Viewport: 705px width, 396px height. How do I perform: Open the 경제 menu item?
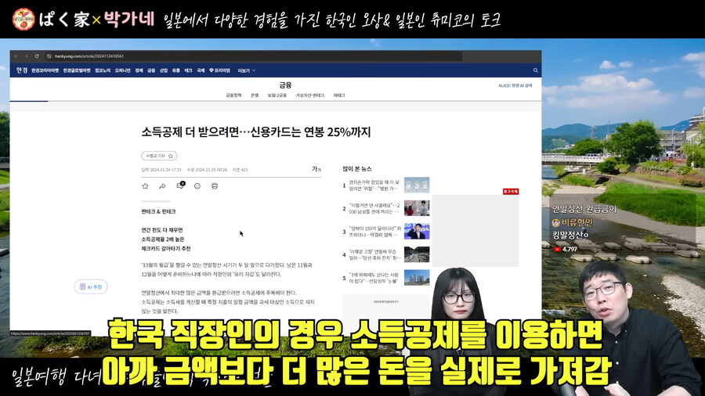[139, 70]
